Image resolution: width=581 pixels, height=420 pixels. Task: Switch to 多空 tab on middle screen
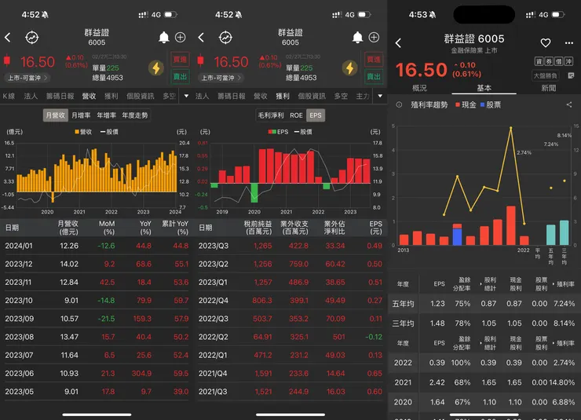click(x=341, y=96)
